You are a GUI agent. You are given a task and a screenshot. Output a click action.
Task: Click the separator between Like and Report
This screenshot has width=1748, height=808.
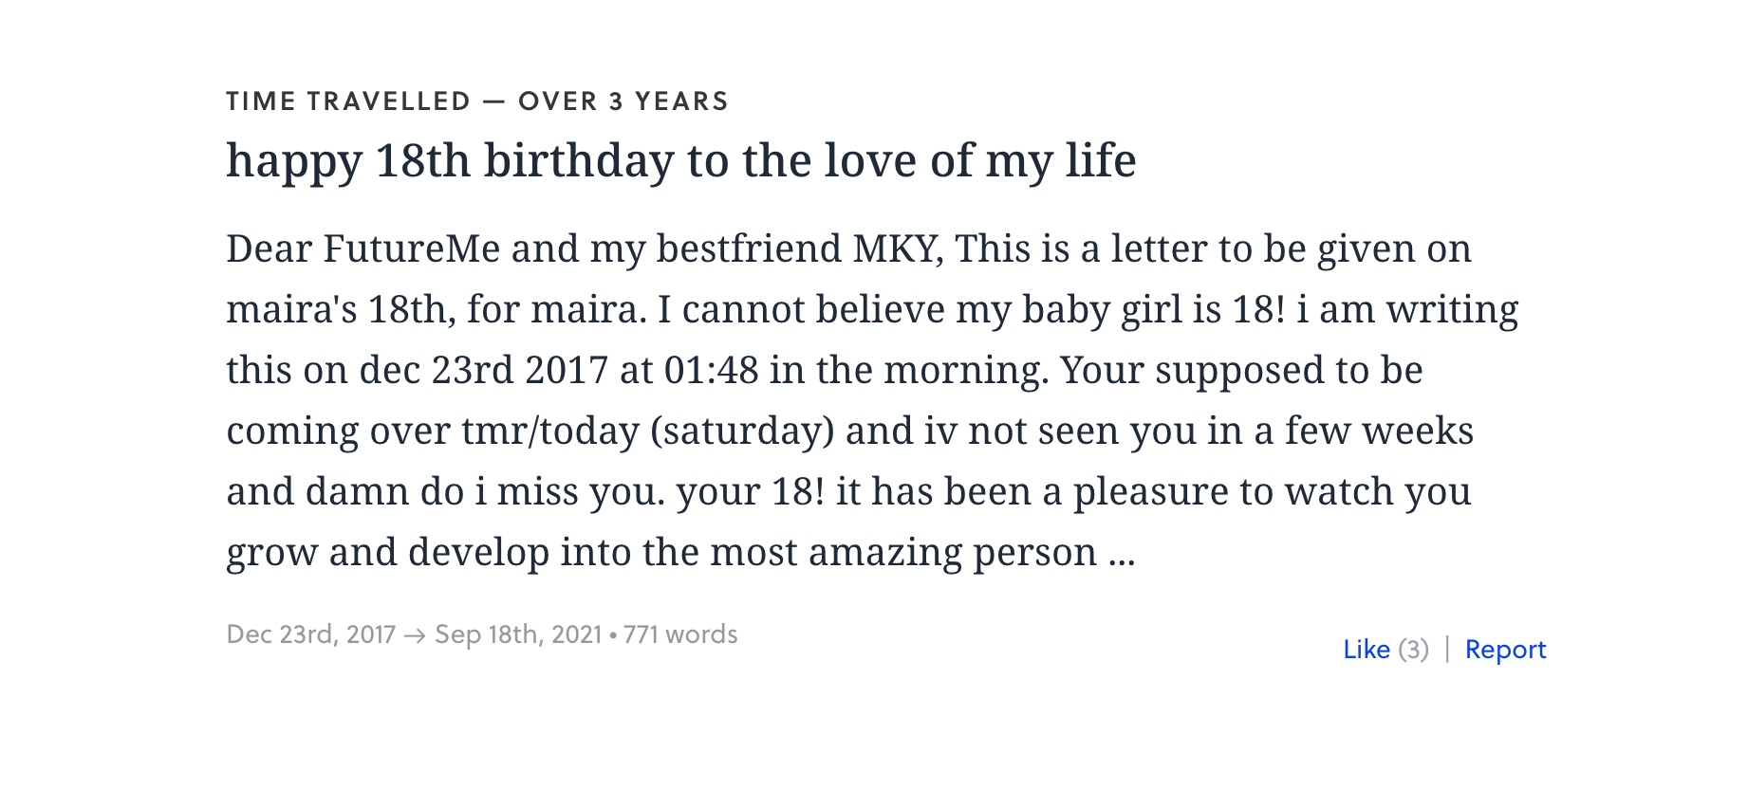[x=1447, y=650]
